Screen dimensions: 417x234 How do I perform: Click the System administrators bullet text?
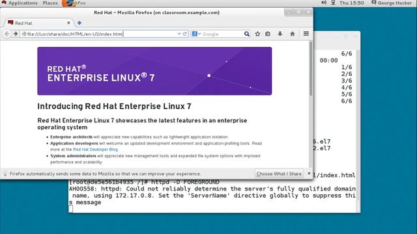point(155,159)
